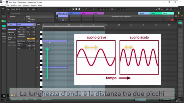
Task: Open the Modifica menu
Action: click(x=14, y=5)
